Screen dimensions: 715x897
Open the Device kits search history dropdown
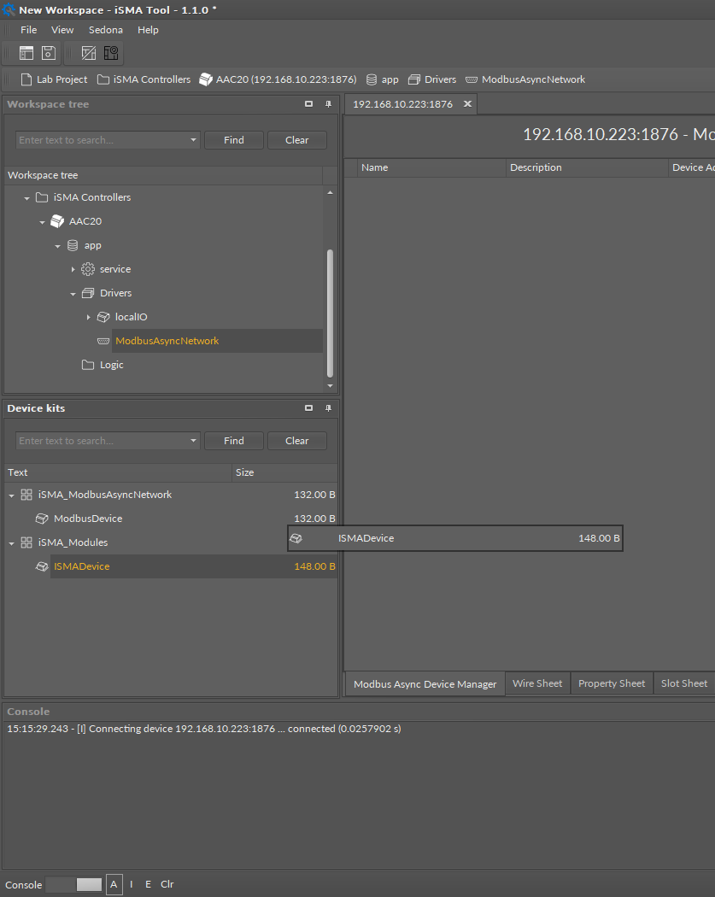point(193,441)
